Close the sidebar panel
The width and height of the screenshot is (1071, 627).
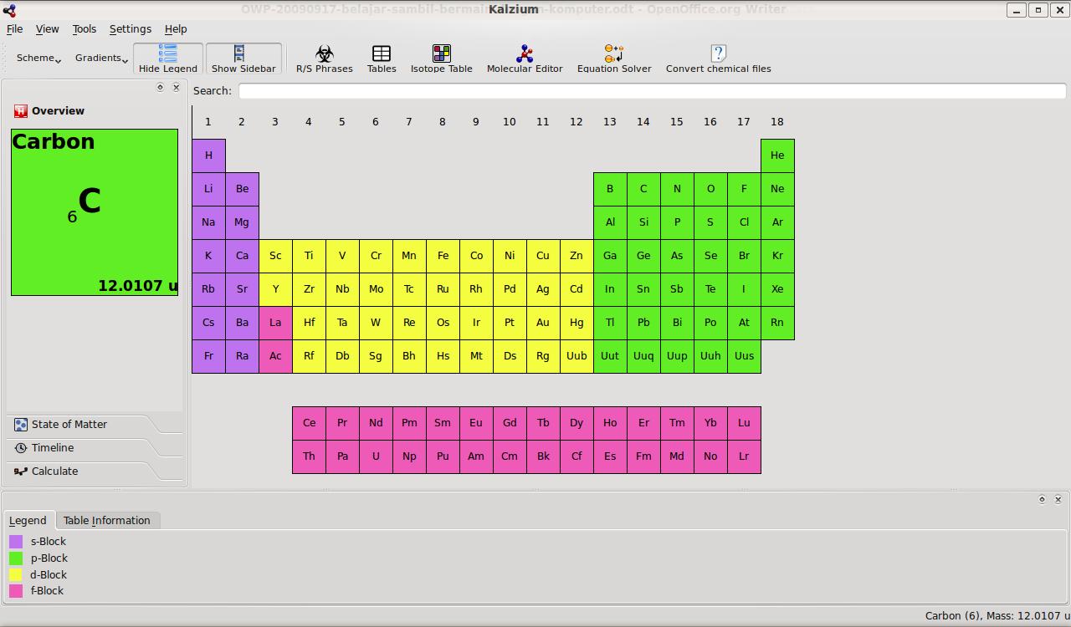pos(176,88)
